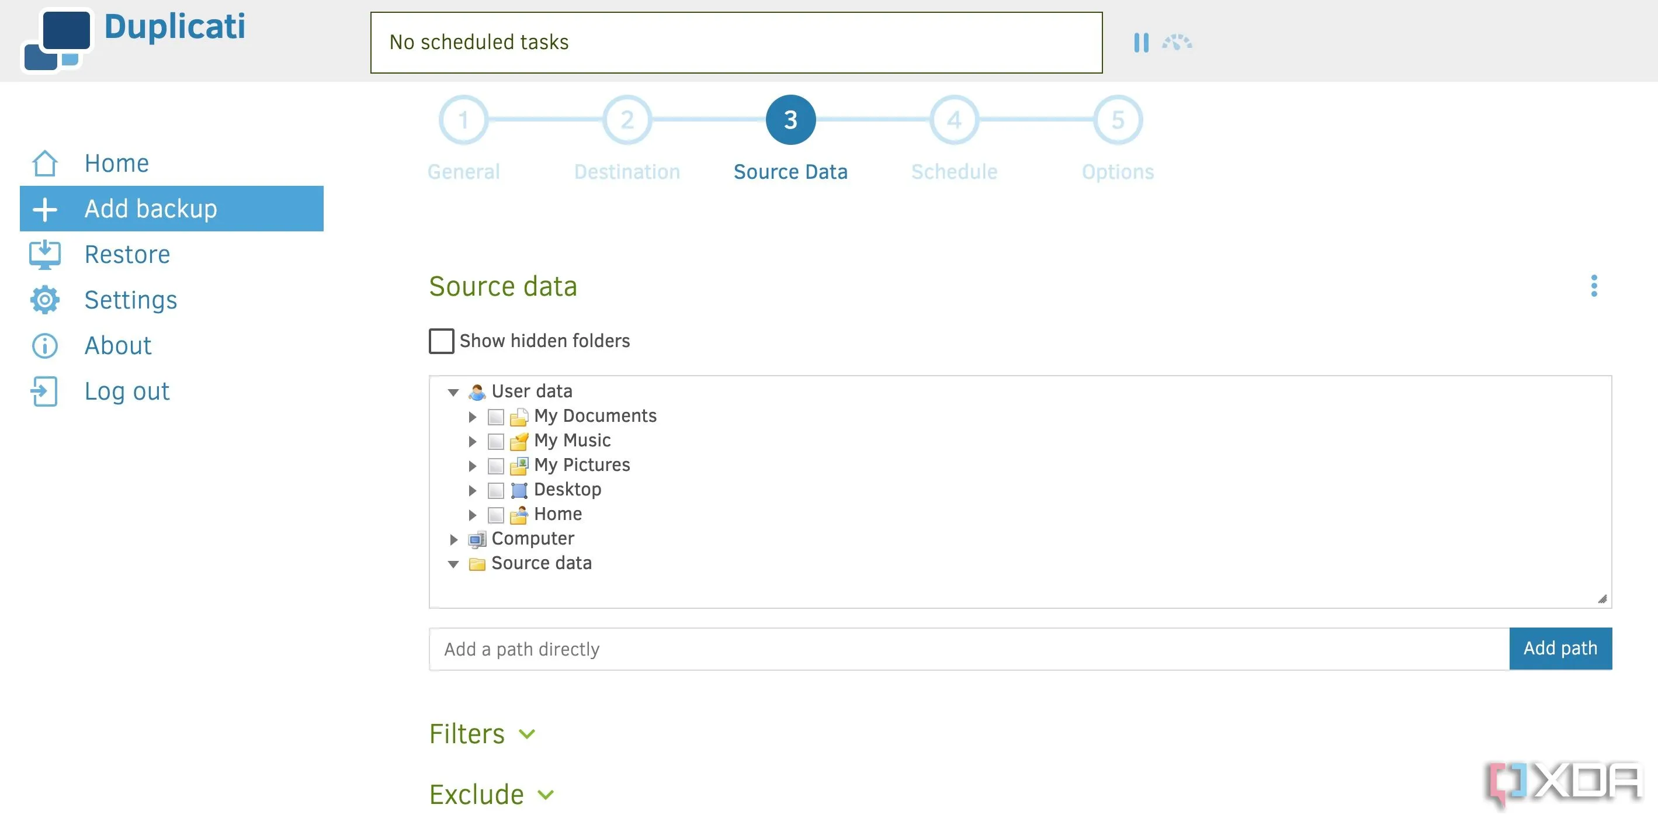Open the three-dot menu beside Source data

(1594, 286)
